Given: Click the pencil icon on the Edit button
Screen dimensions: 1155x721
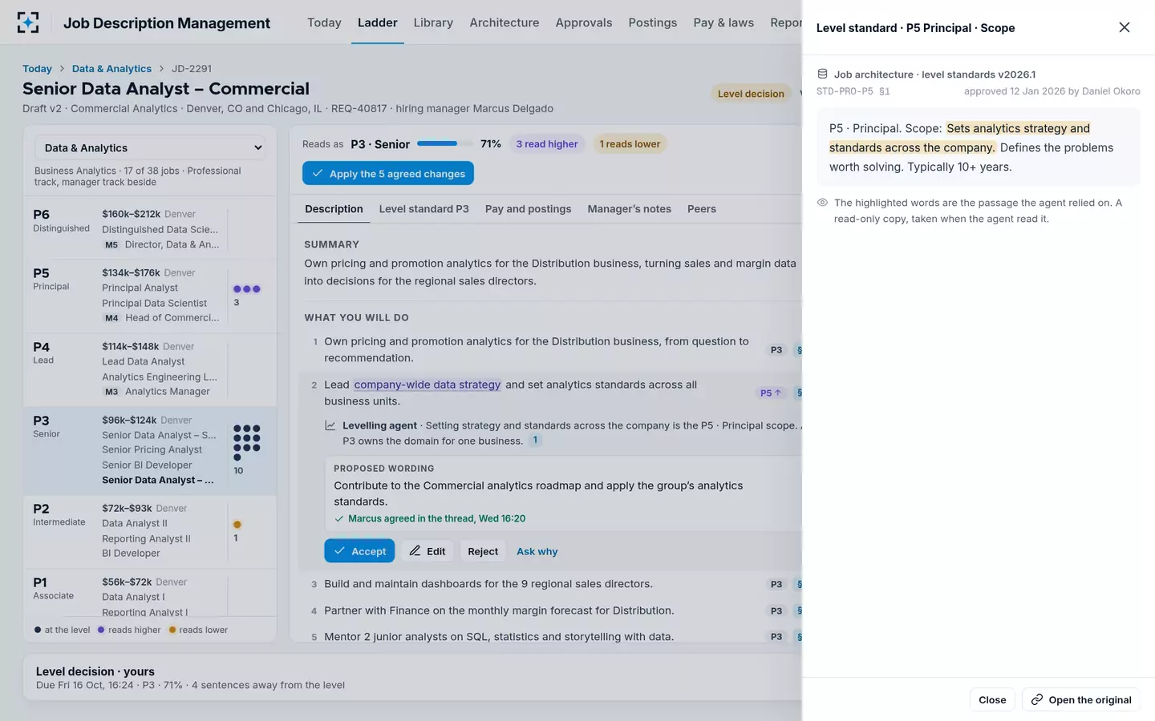Looking at the screenshot, I should [415, 551].
